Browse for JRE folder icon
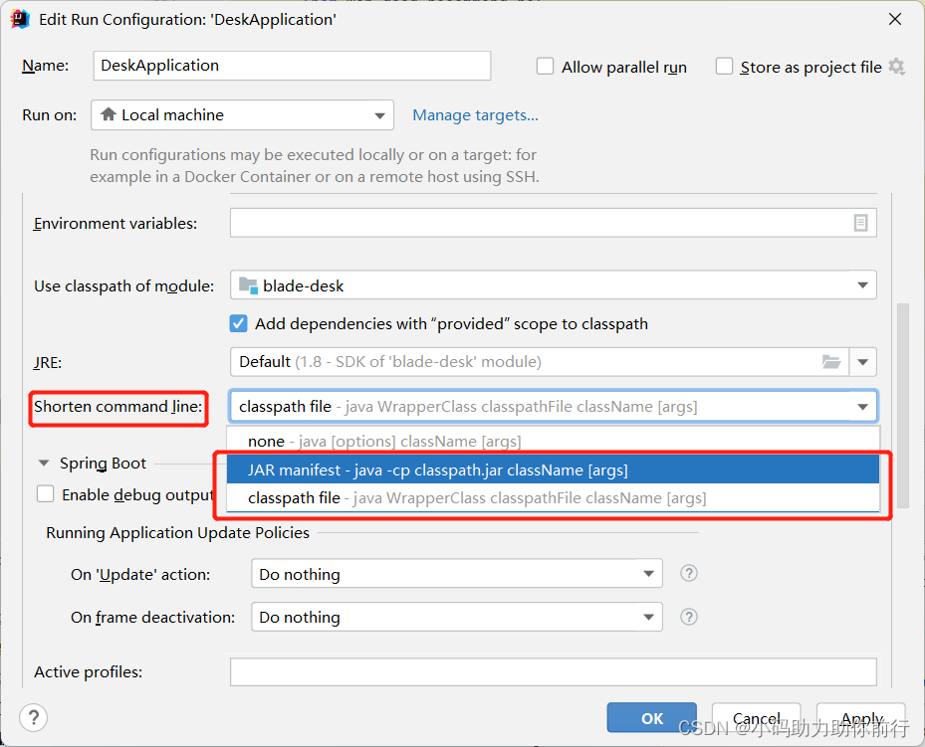925x747 pixels. (831, 362)
